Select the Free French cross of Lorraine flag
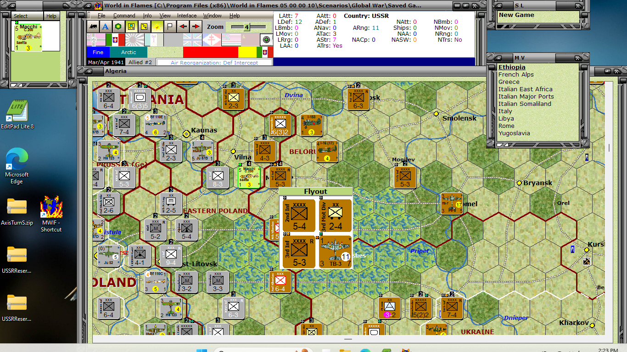This screenshot has width=627, height=352. [x=212, y=40]
